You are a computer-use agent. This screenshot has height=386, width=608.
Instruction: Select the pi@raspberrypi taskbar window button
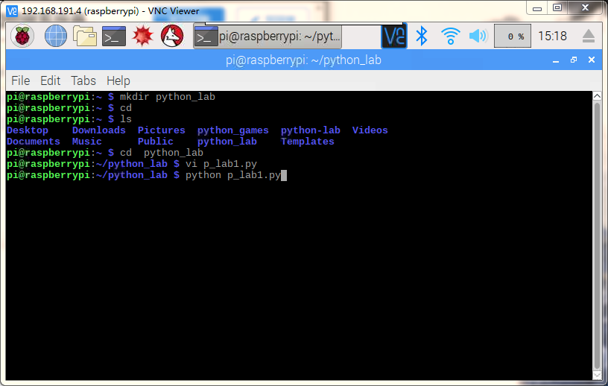(x=267, y=37)
